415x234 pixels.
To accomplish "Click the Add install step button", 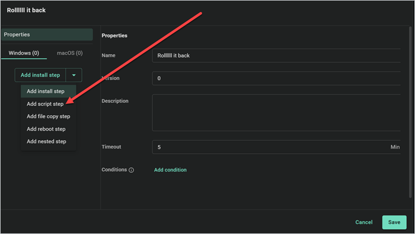I will click(40, 75).
